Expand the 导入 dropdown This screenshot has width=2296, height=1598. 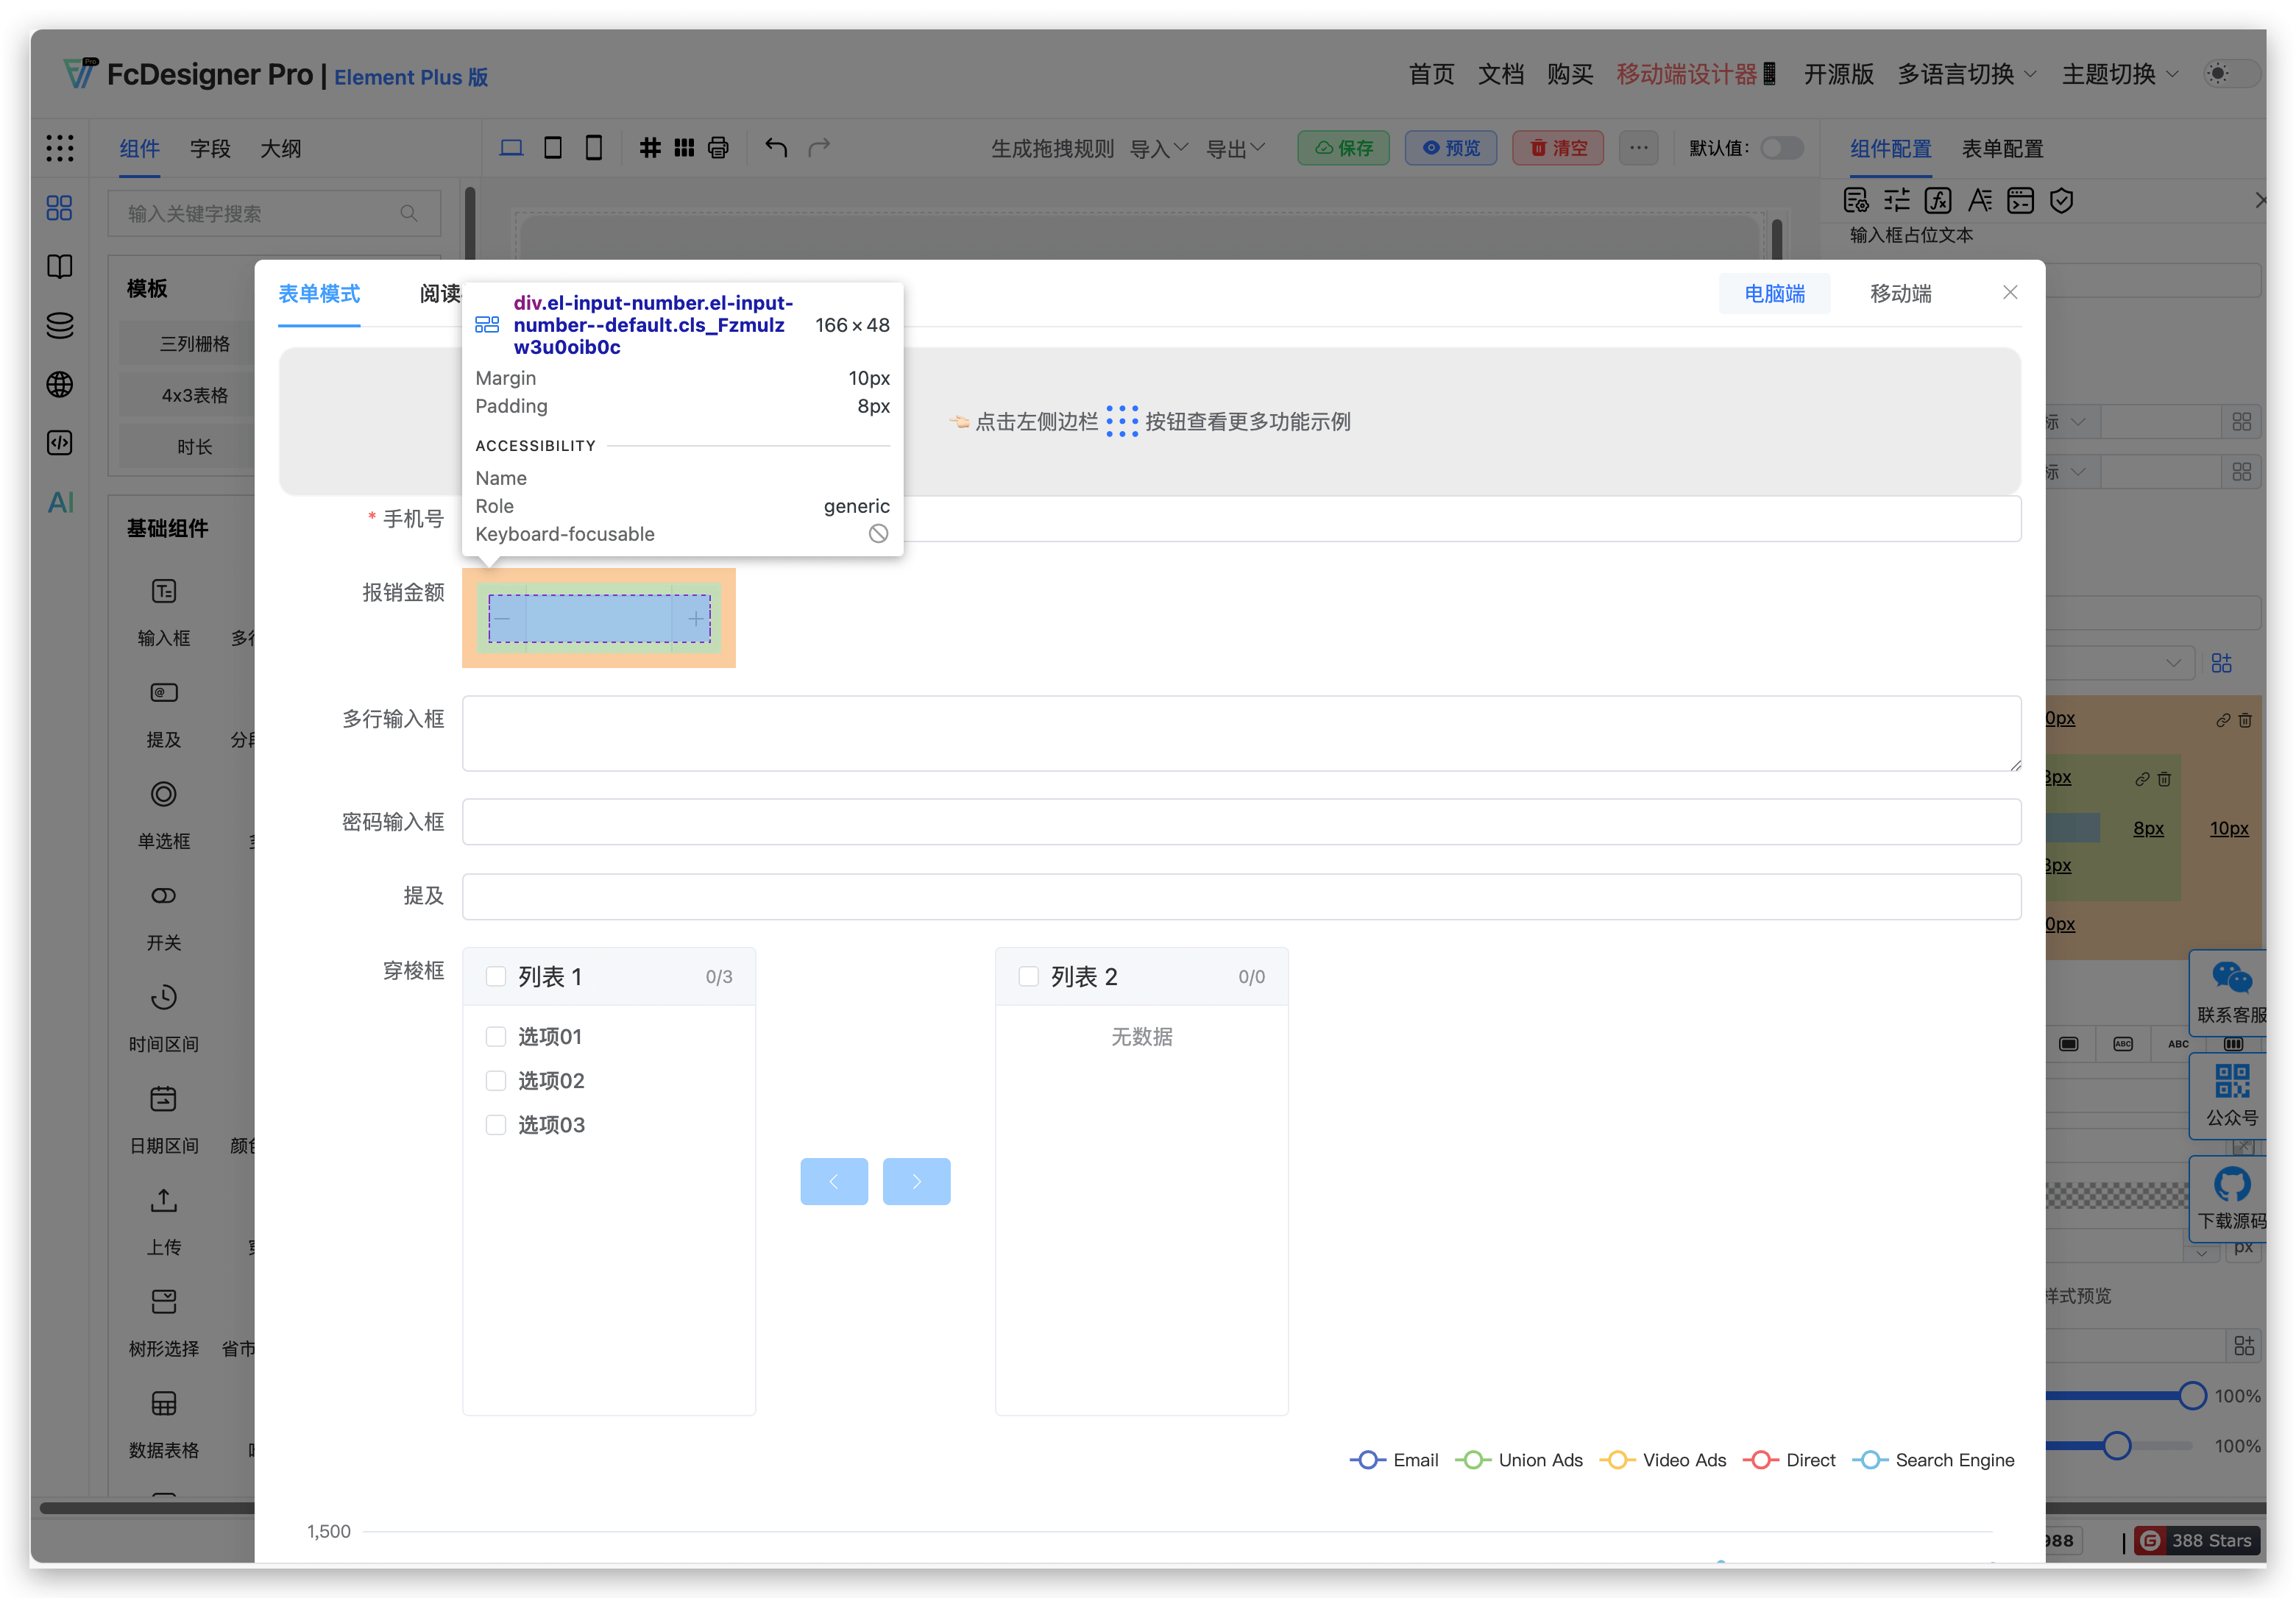pos(1158,148)
